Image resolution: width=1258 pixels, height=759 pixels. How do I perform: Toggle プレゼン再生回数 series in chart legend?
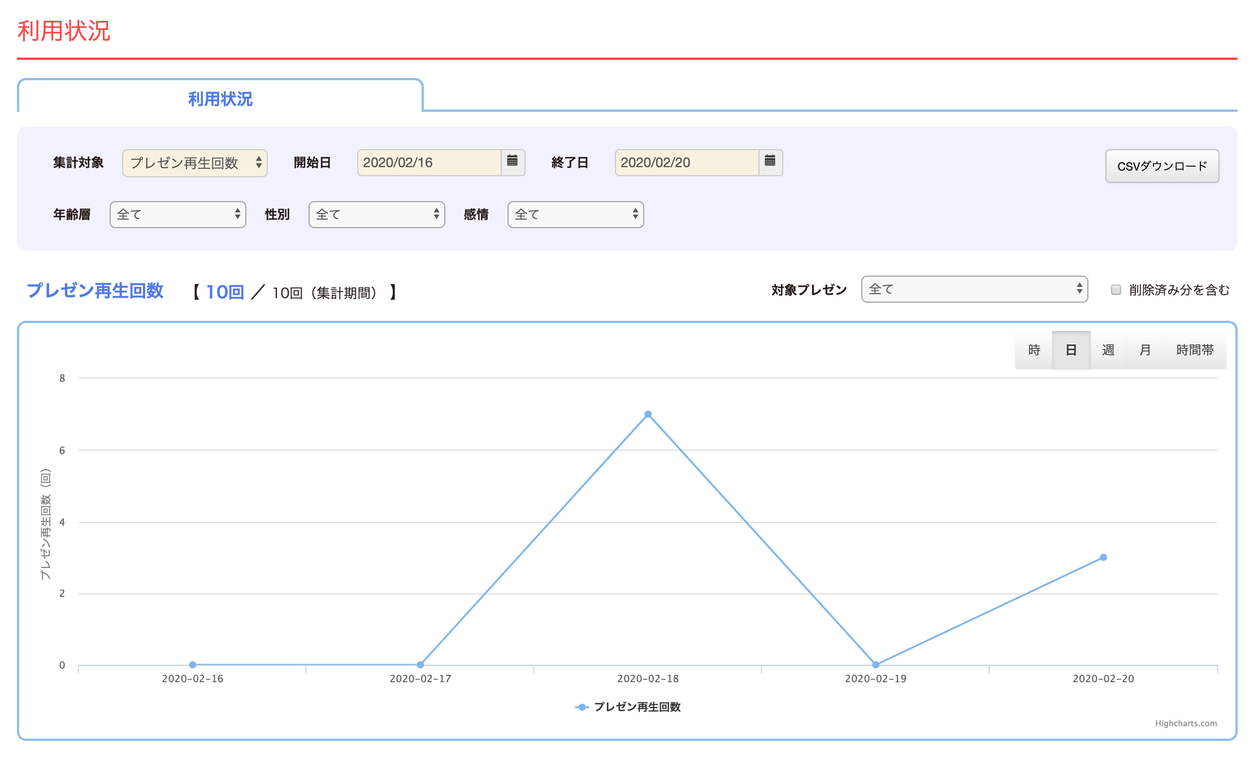coord(628,707)
